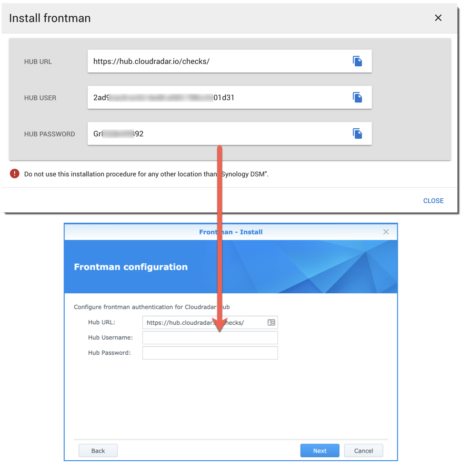Screen dimensions: 461x464
Task: Select the HUB URL text in top dialog
Action: tap(151, 62)
